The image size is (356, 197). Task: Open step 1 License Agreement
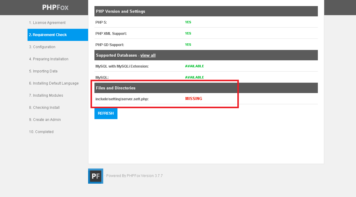(47, 22)
